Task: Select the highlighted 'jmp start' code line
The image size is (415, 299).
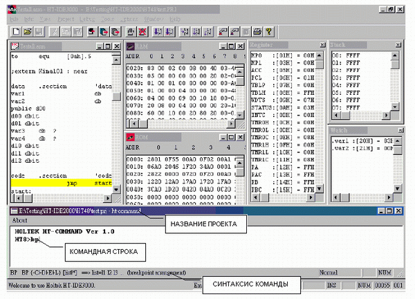Action: pos(62,183)
